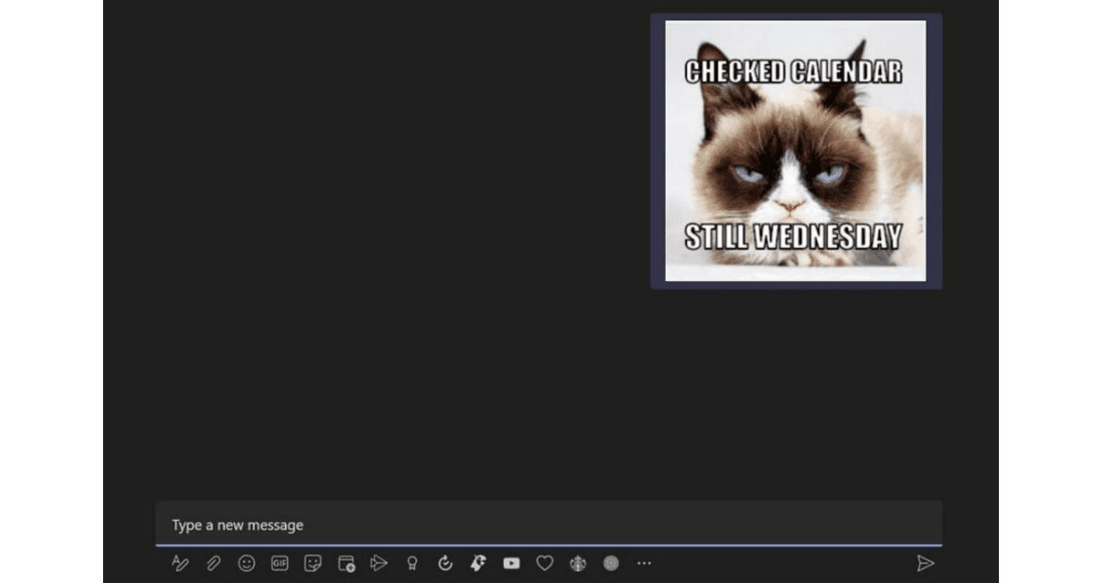Viewport: 1114px width, 583px height.
Task: Schedule a meeting from the compose bar
Action: coord(346,564)
